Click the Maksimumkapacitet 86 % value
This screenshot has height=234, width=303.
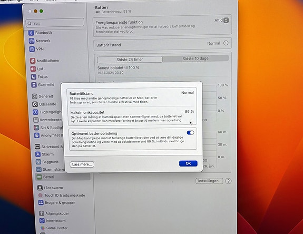click(189, 112)
